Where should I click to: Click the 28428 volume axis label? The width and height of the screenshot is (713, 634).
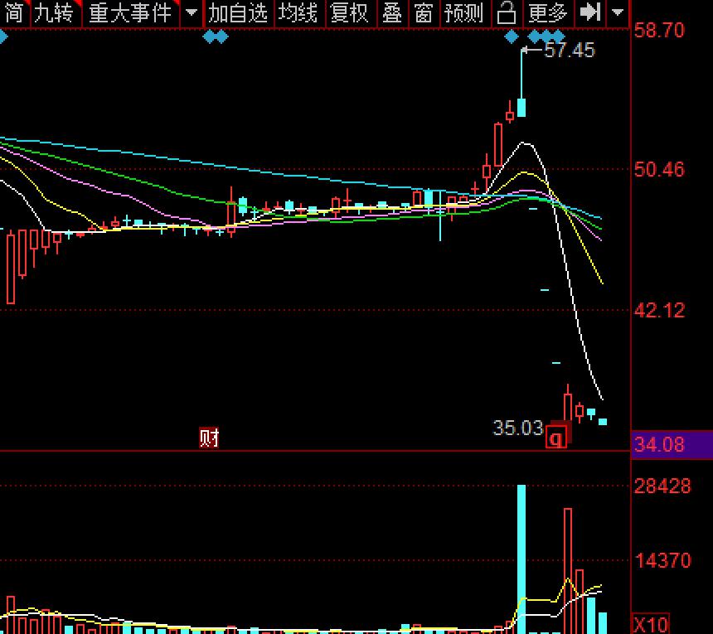[662, 486]
